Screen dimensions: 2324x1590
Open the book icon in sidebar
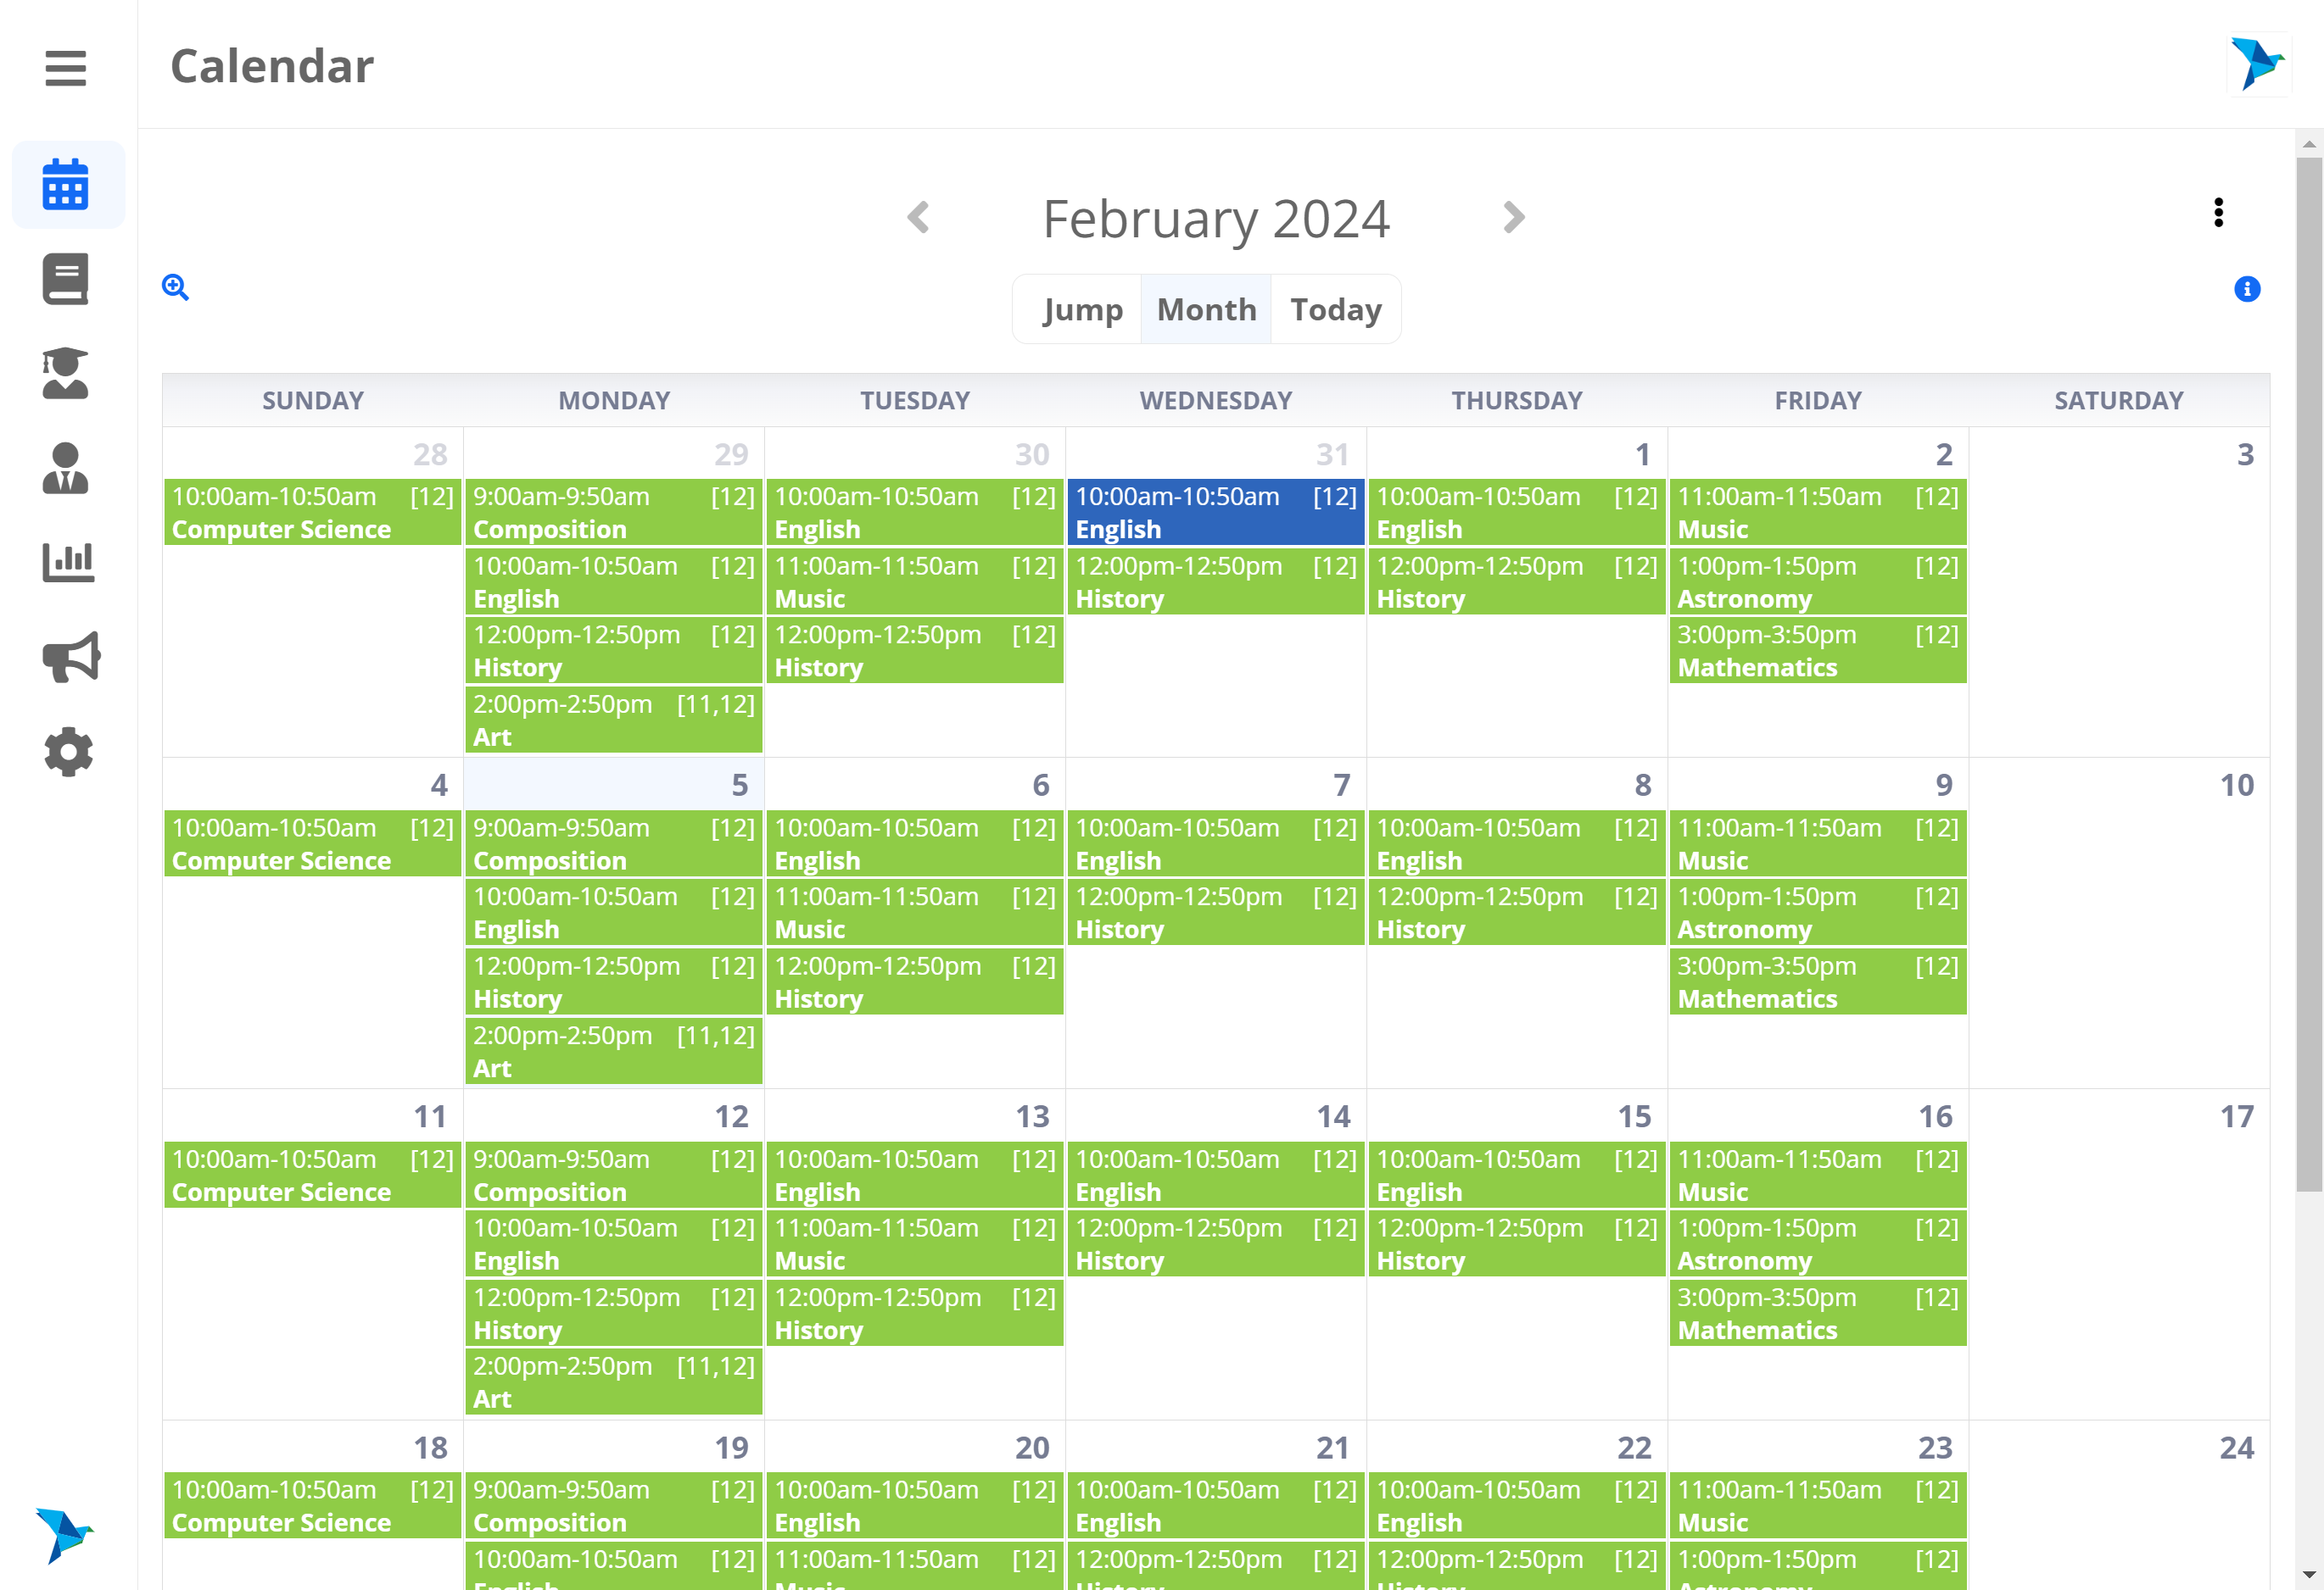tap(66, 279)
